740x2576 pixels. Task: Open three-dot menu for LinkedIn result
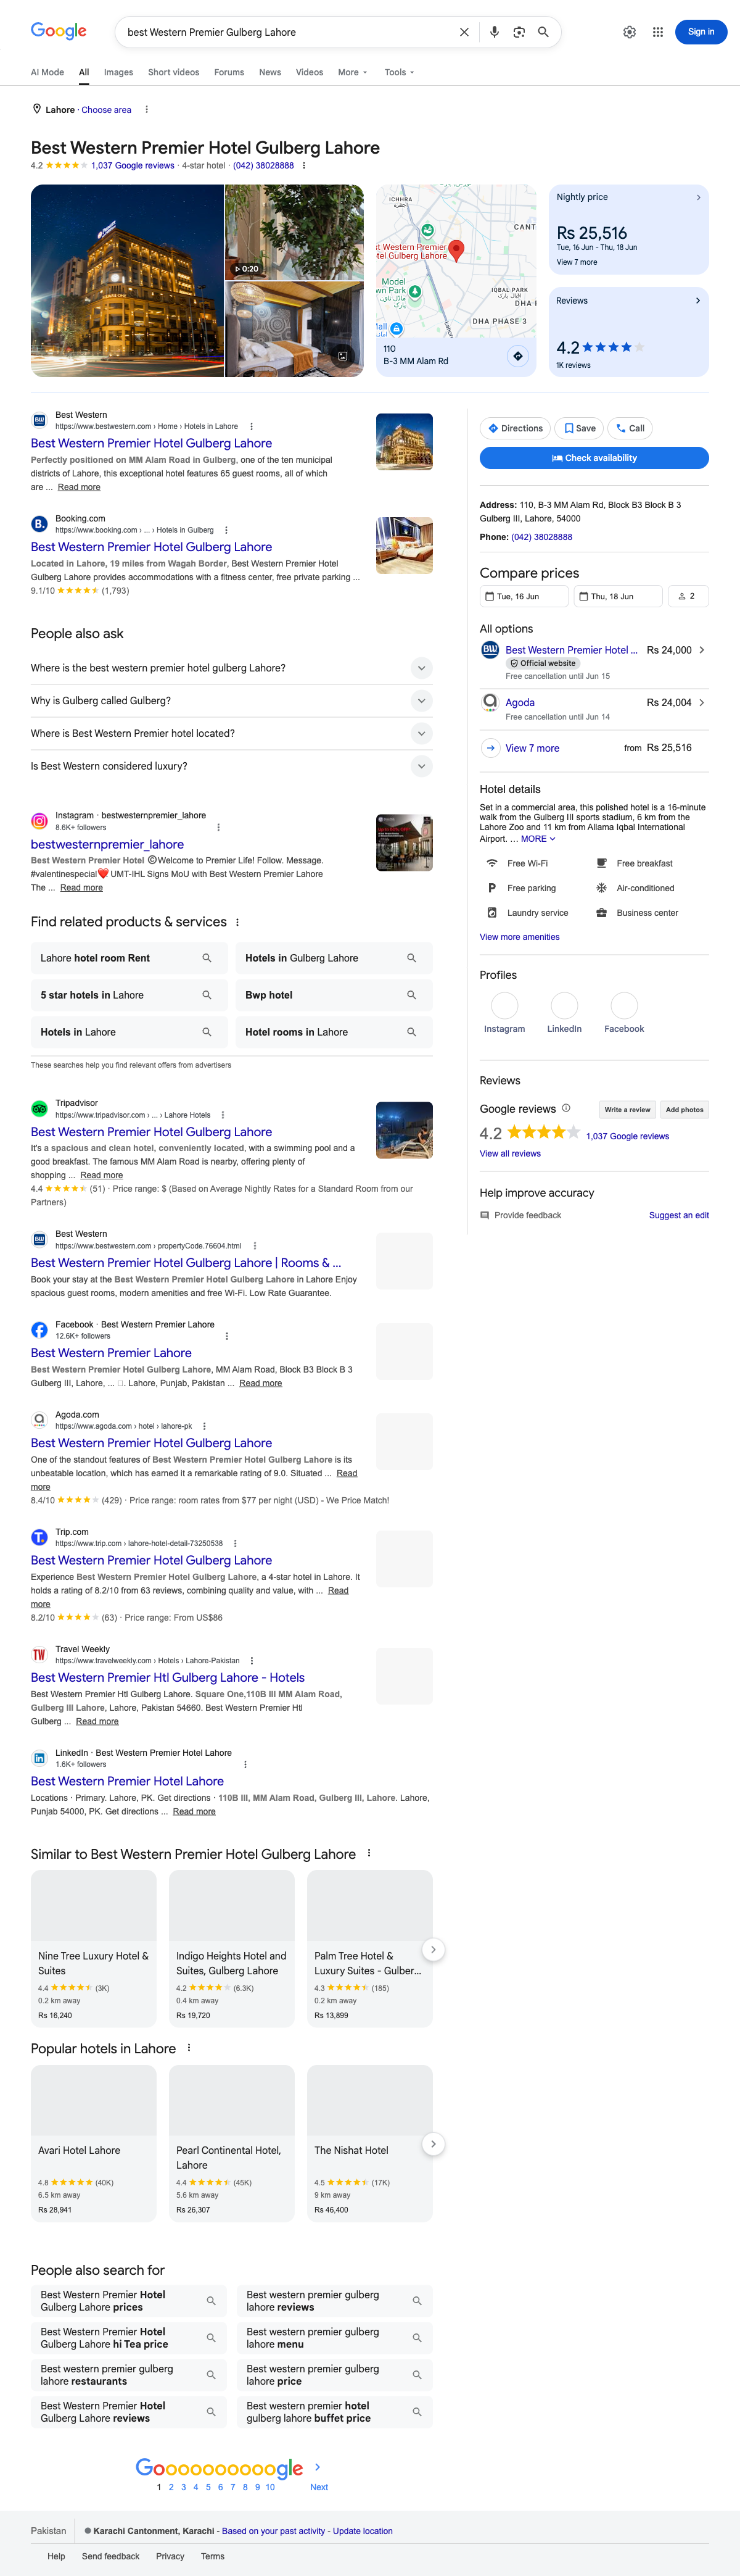click(245, 1764)
